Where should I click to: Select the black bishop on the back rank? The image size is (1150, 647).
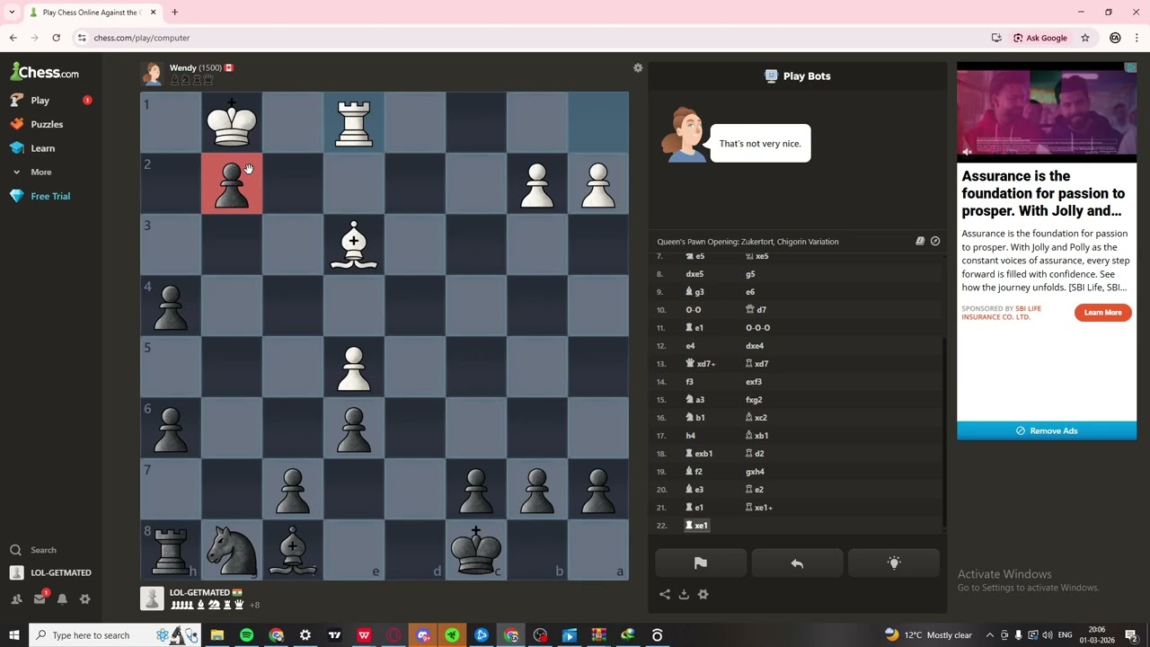[293, 550]
